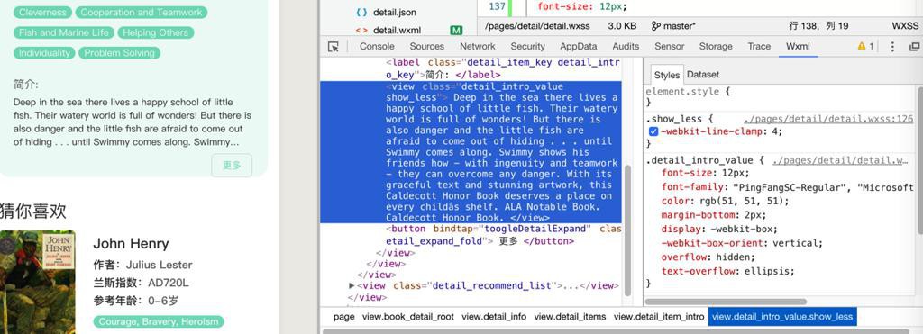The image size is (923, 334).
Task: Click the Courage, Bravery, Heroism tag
Action: pyautogui.click(x=159, y=321)
